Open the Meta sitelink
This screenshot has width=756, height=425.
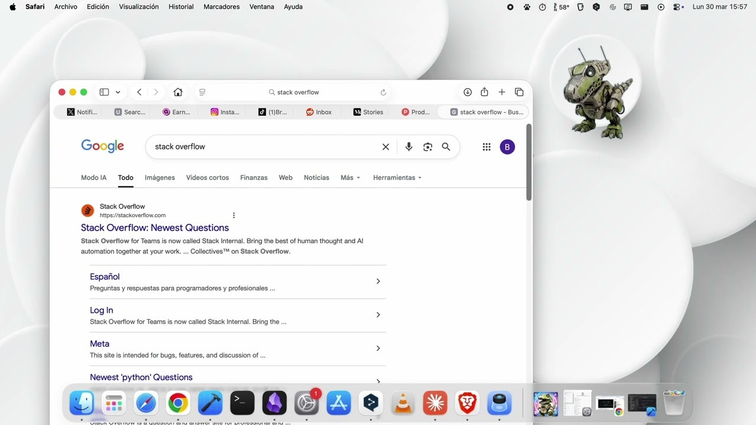pyautogui.click(x=99, y=344)
